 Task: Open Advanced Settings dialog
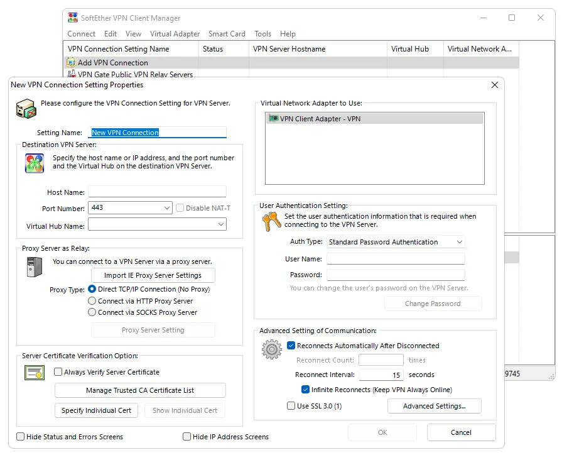[434, 406]
